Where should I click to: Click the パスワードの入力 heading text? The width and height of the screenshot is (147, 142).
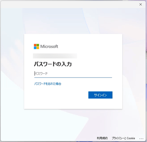coord(53,64)
